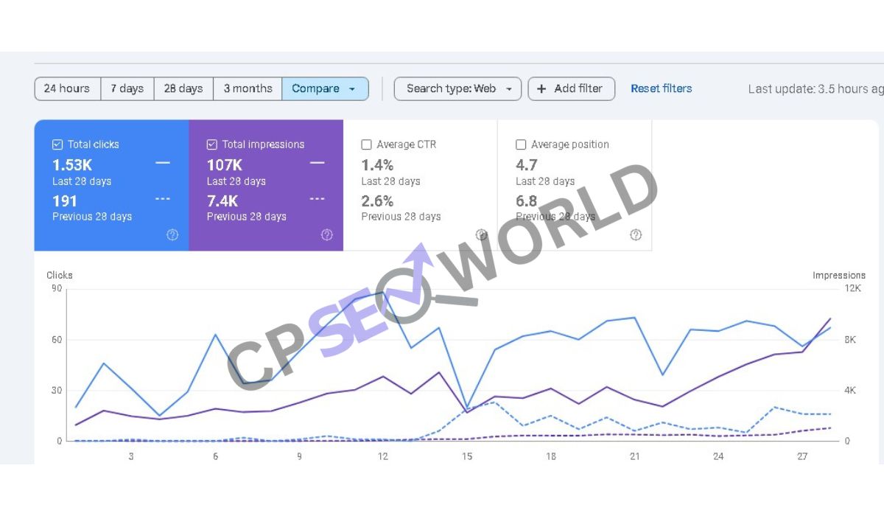Open the Search type: Web dropdown

coord(457,88)
